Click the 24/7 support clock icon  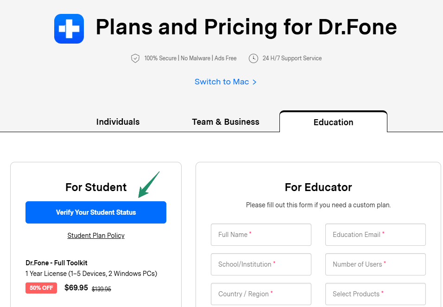[x=253, y=58]
